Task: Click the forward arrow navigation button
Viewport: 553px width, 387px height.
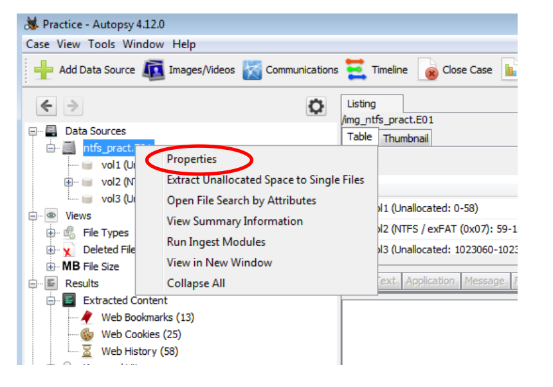Action: point(73,105)
